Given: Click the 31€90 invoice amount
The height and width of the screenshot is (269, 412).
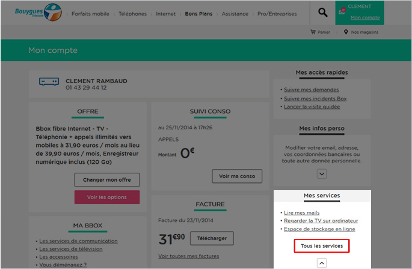Looking at the screenshot, I should 171,239.
